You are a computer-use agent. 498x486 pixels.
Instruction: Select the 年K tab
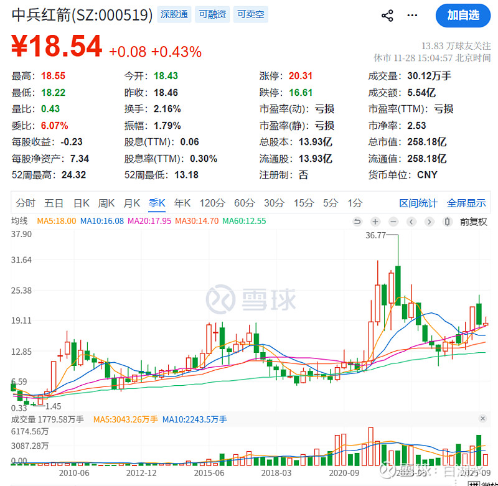coord(182,203)
